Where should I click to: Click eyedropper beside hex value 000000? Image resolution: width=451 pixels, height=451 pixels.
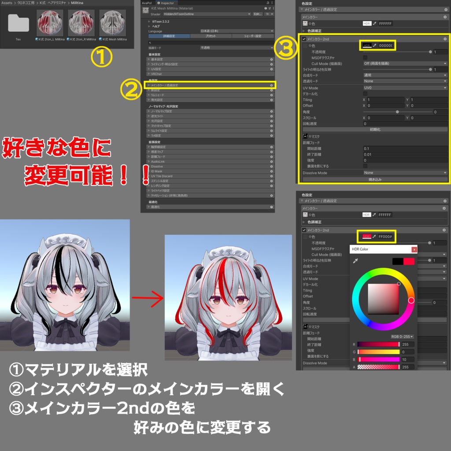(374, 45)
